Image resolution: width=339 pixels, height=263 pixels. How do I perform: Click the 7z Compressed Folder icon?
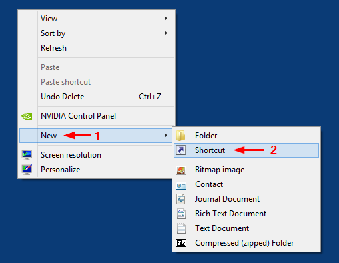181,243
